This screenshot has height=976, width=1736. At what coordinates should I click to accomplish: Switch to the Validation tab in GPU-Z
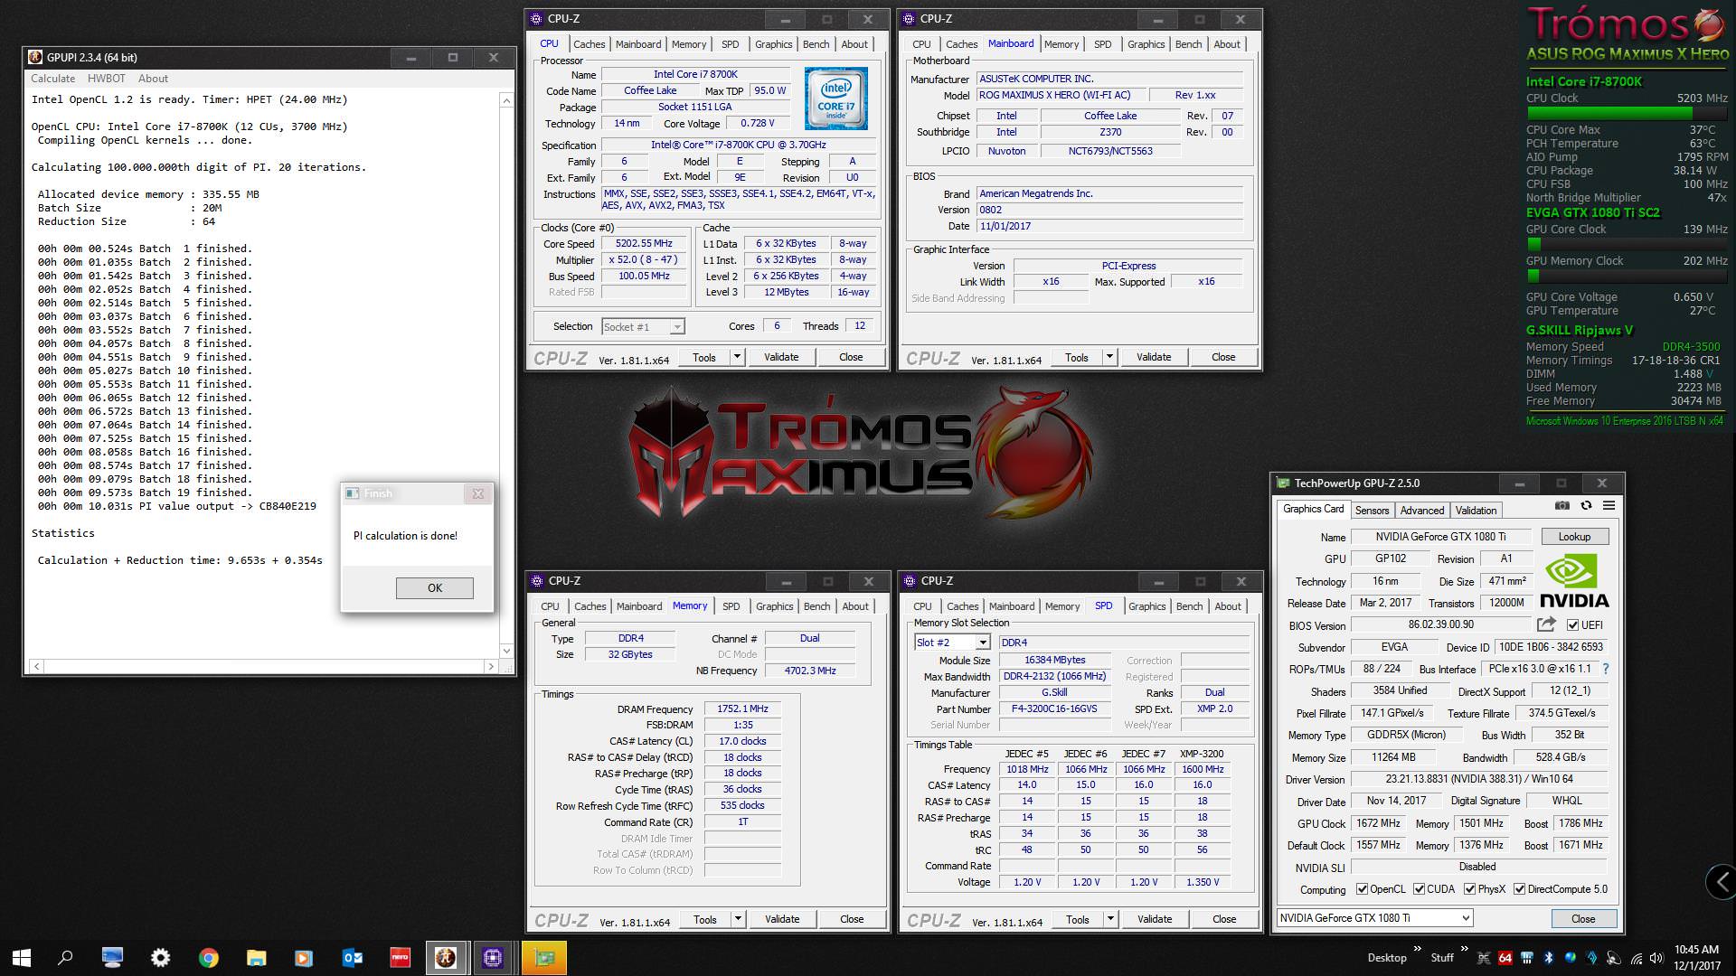tap(1476, 511)
